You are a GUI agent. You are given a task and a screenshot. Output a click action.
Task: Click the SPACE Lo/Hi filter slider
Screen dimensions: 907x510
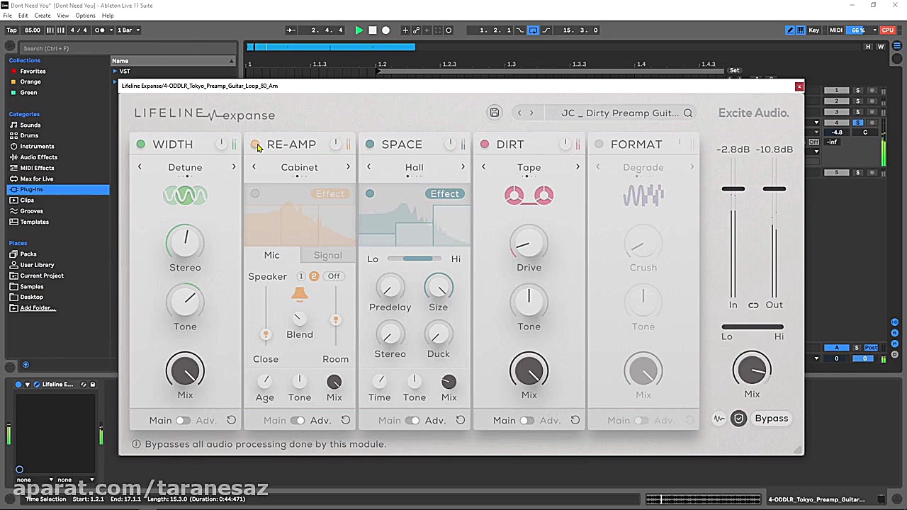pyautogui.click(x=414, y=259)
